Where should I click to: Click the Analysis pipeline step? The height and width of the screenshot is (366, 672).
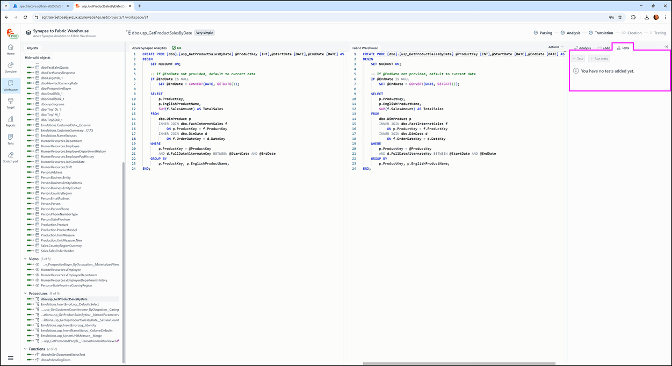[x=570, y=33]
